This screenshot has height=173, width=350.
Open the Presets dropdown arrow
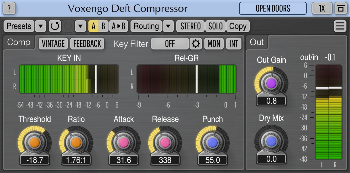click(x=40, y=26)
